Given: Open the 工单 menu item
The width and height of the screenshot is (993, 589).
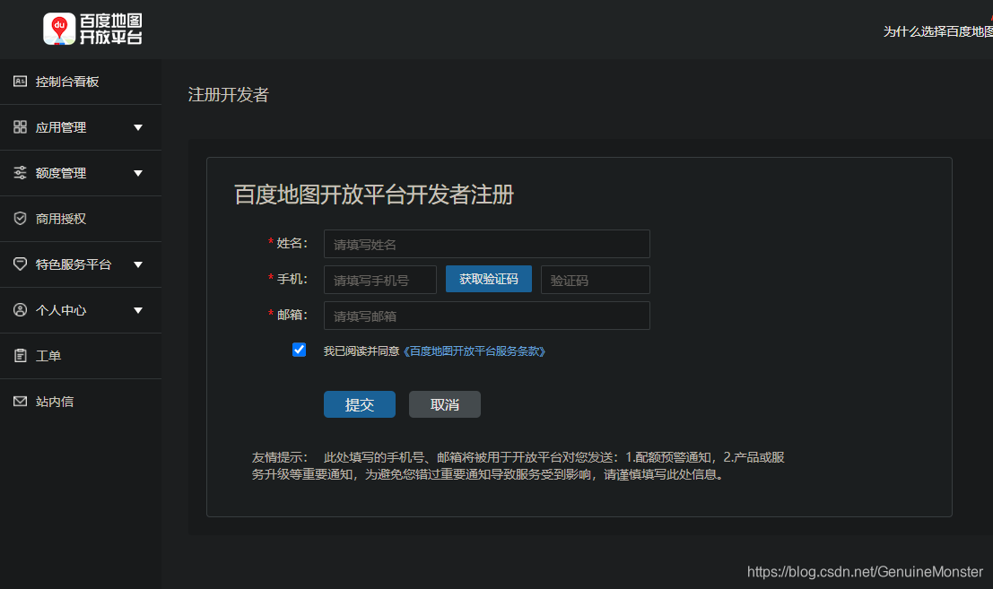Looking at the screenshot, I should (81, 356).
